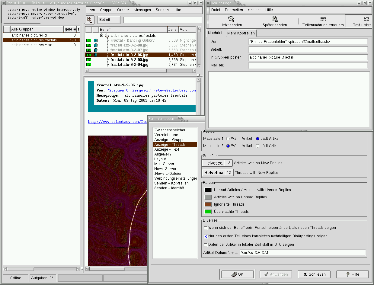Toggle the Text umbrechen toolbar icon
The height and width of the screenshot is (285, 374).
click(x=366, y=19)
